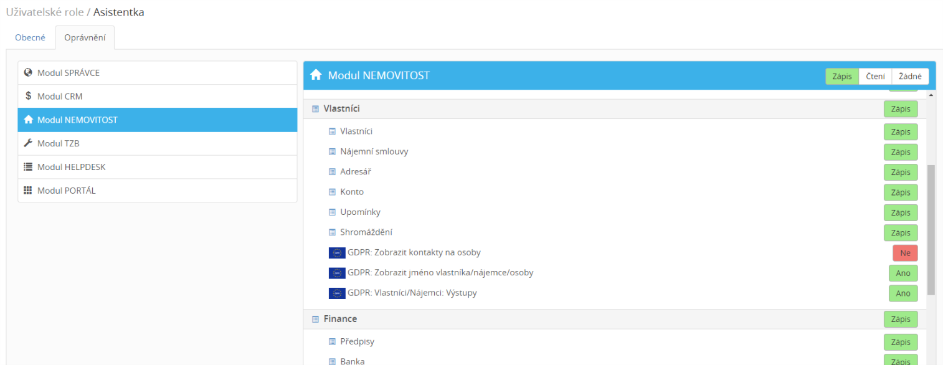Select the Oprávnění tab
This screenshot has width=943, height=365.
tap(85, 37)
